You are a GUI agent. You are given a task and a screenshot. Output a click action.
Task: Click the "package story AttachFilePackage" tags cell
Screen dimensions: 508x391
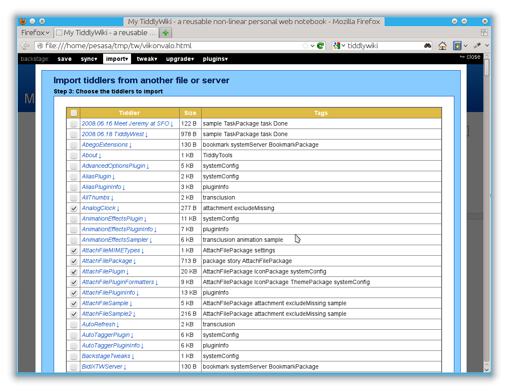321,261
